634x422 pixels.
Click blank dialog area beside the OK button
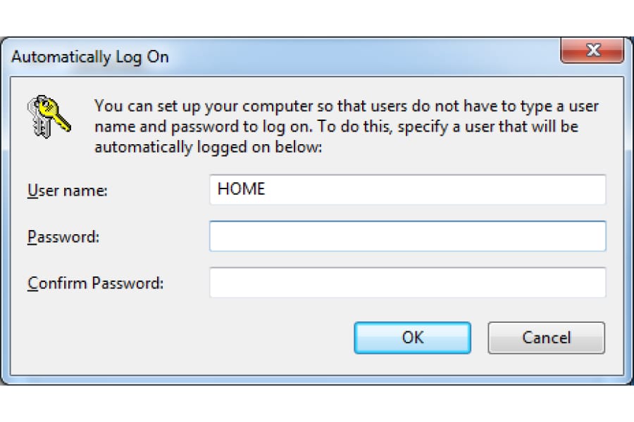click(182, 338)
